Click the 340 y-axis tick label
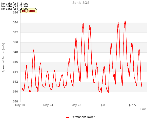The width and height of the screenshot is (162, 122). tap(15, 91)
